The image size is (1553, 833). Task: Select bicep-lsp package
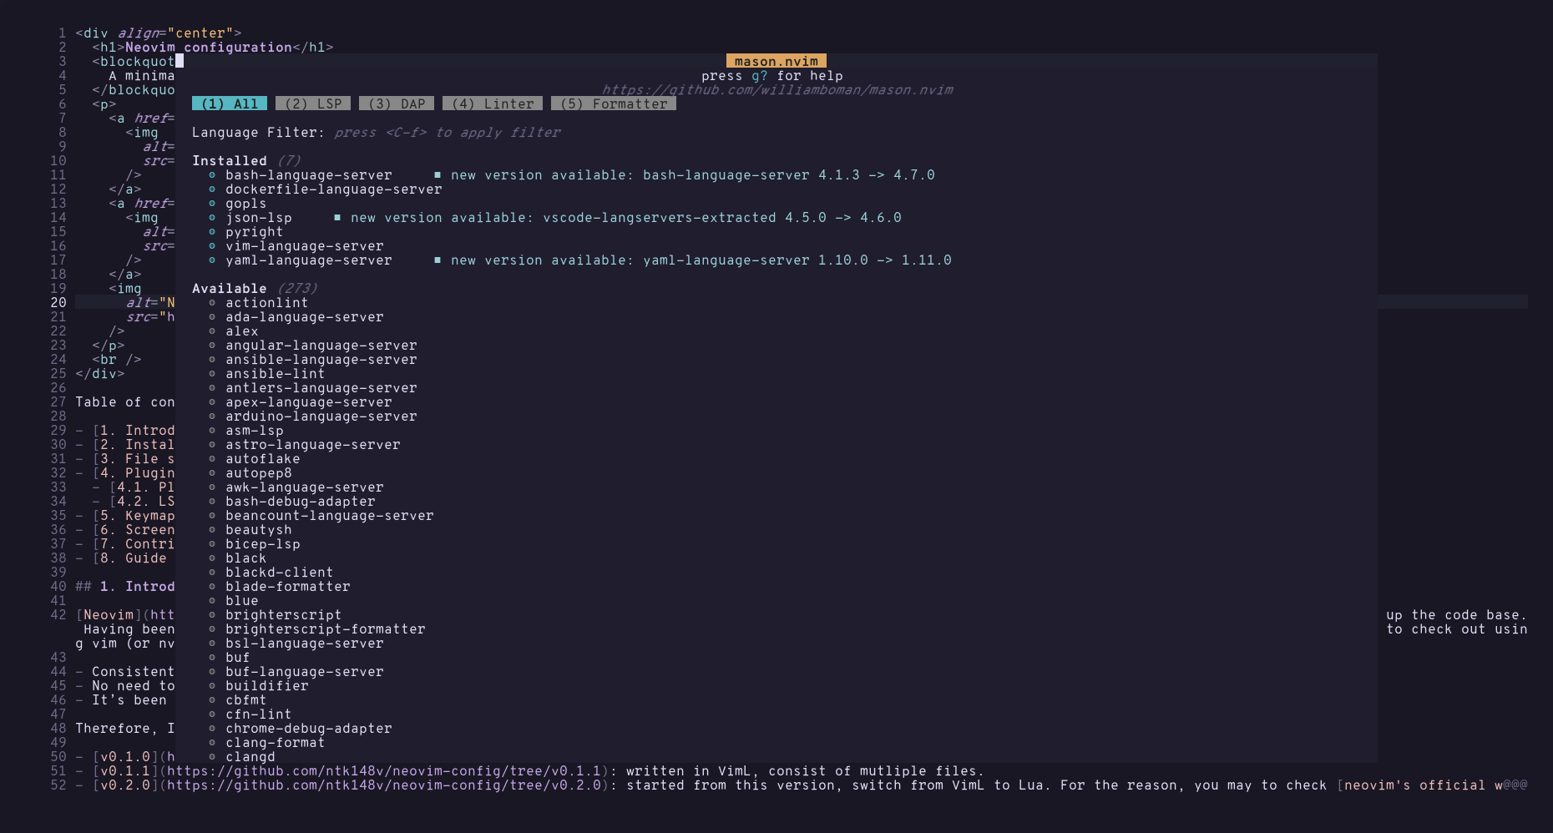263,543
